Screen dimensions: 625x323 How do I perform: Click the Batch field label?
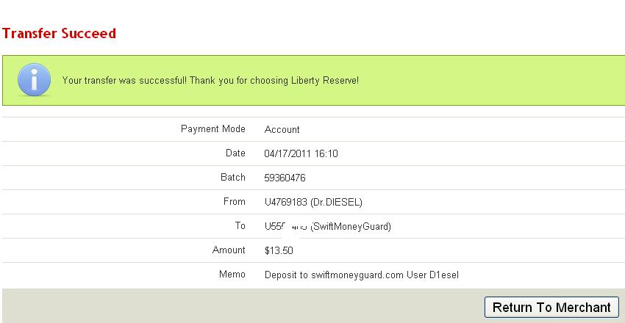pyautogui.click(x=233, y=178)
